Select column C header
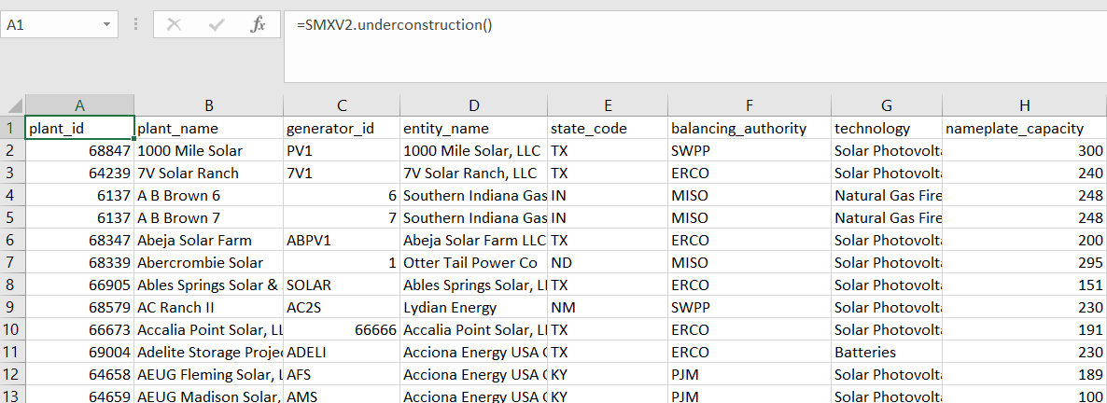The width and height of the screenshot is (1107, 403). pyautogui.click(x=342, y=105)
